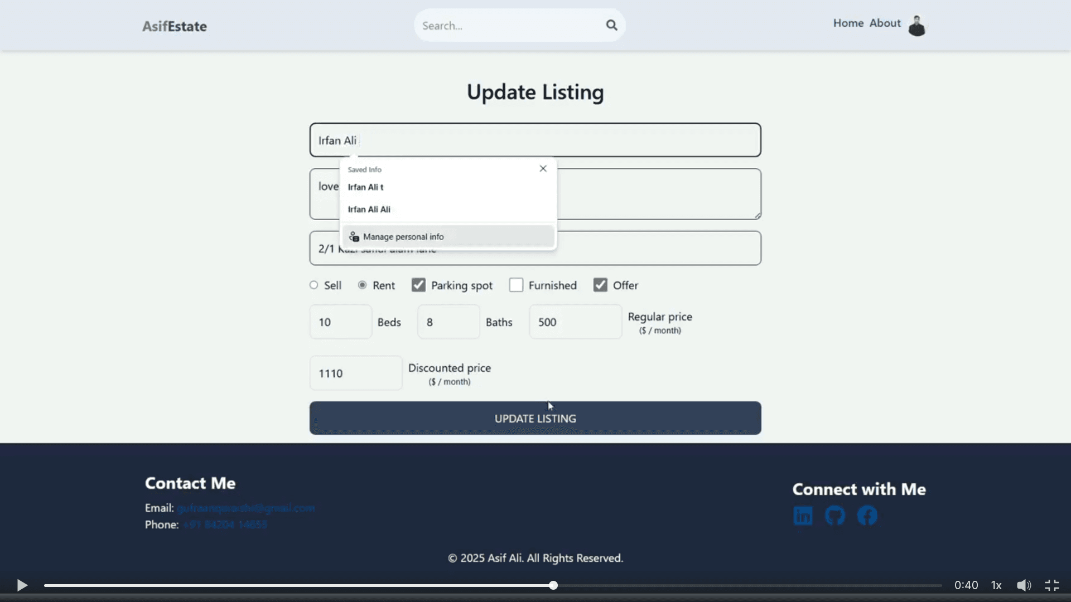Click the Update Listing heading
1071x602 pixels.
pos(535,92)
